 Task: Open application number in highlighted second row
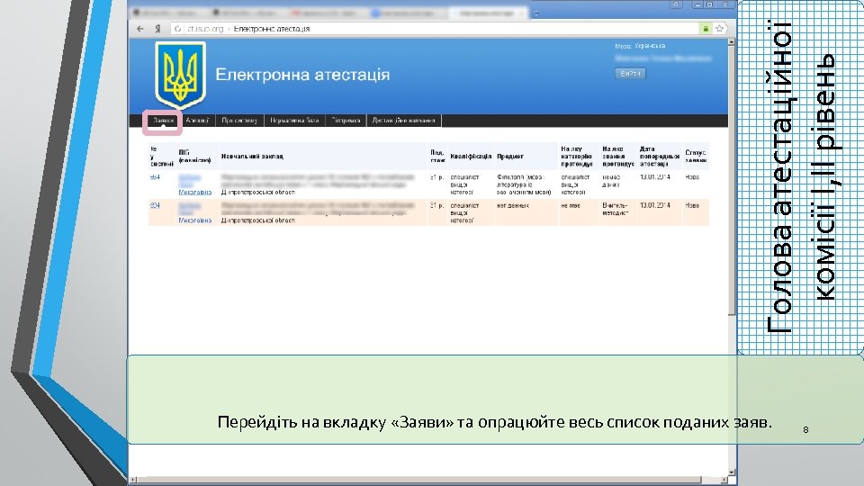pos(155,205)
